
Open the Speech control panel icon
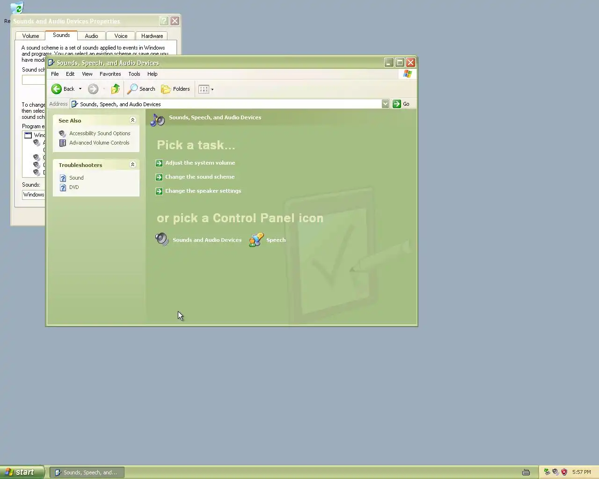click(x=256, y=239)
